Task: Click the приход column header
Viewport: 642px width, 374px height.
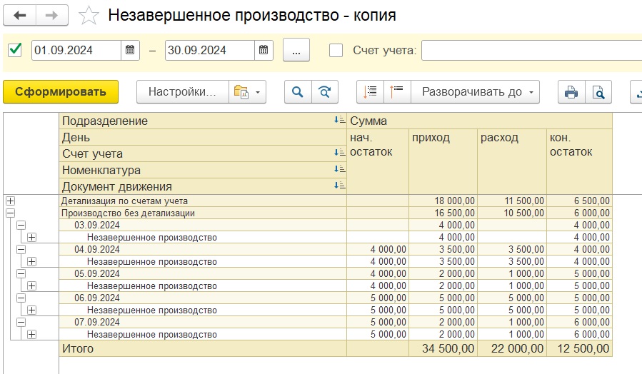Action: click(x=443, y=161)
